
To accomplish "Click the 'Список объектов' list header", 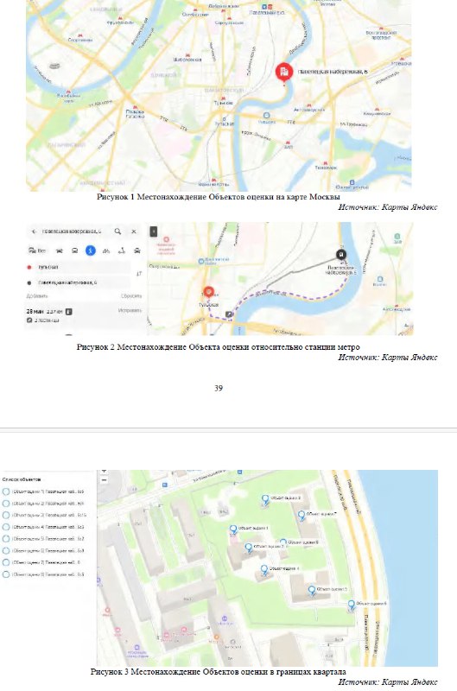I will pos(22,479).
